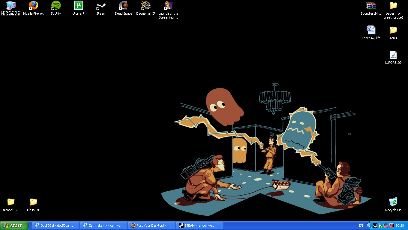Select the My Computer desktop icon
The image size is (408, 230).
coord(11,6)
